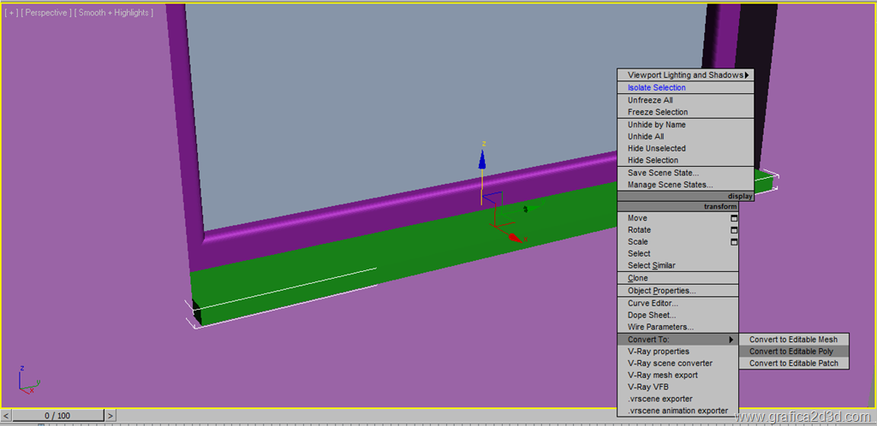Image resolution: width=877 pixels, height=426 pixels.
Task: Select Isolate Selection from context menu
Action: [x=656, y=87]
